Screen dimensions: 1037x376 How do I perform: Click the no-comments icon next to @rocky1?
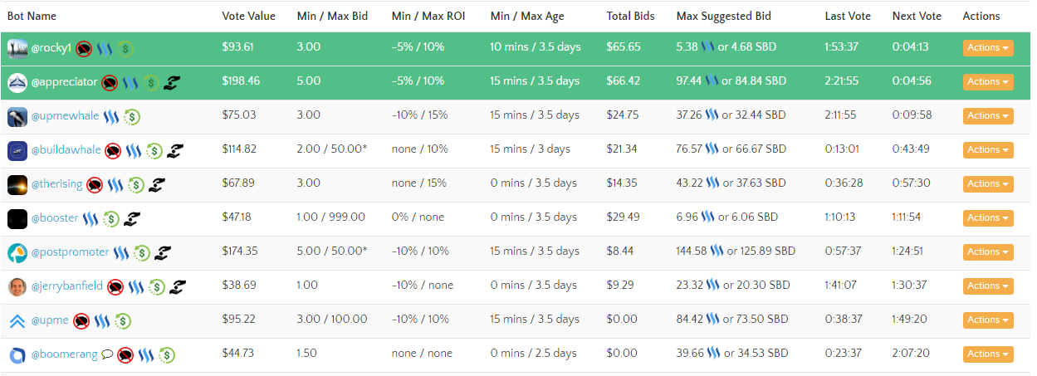tap(84, 49)
